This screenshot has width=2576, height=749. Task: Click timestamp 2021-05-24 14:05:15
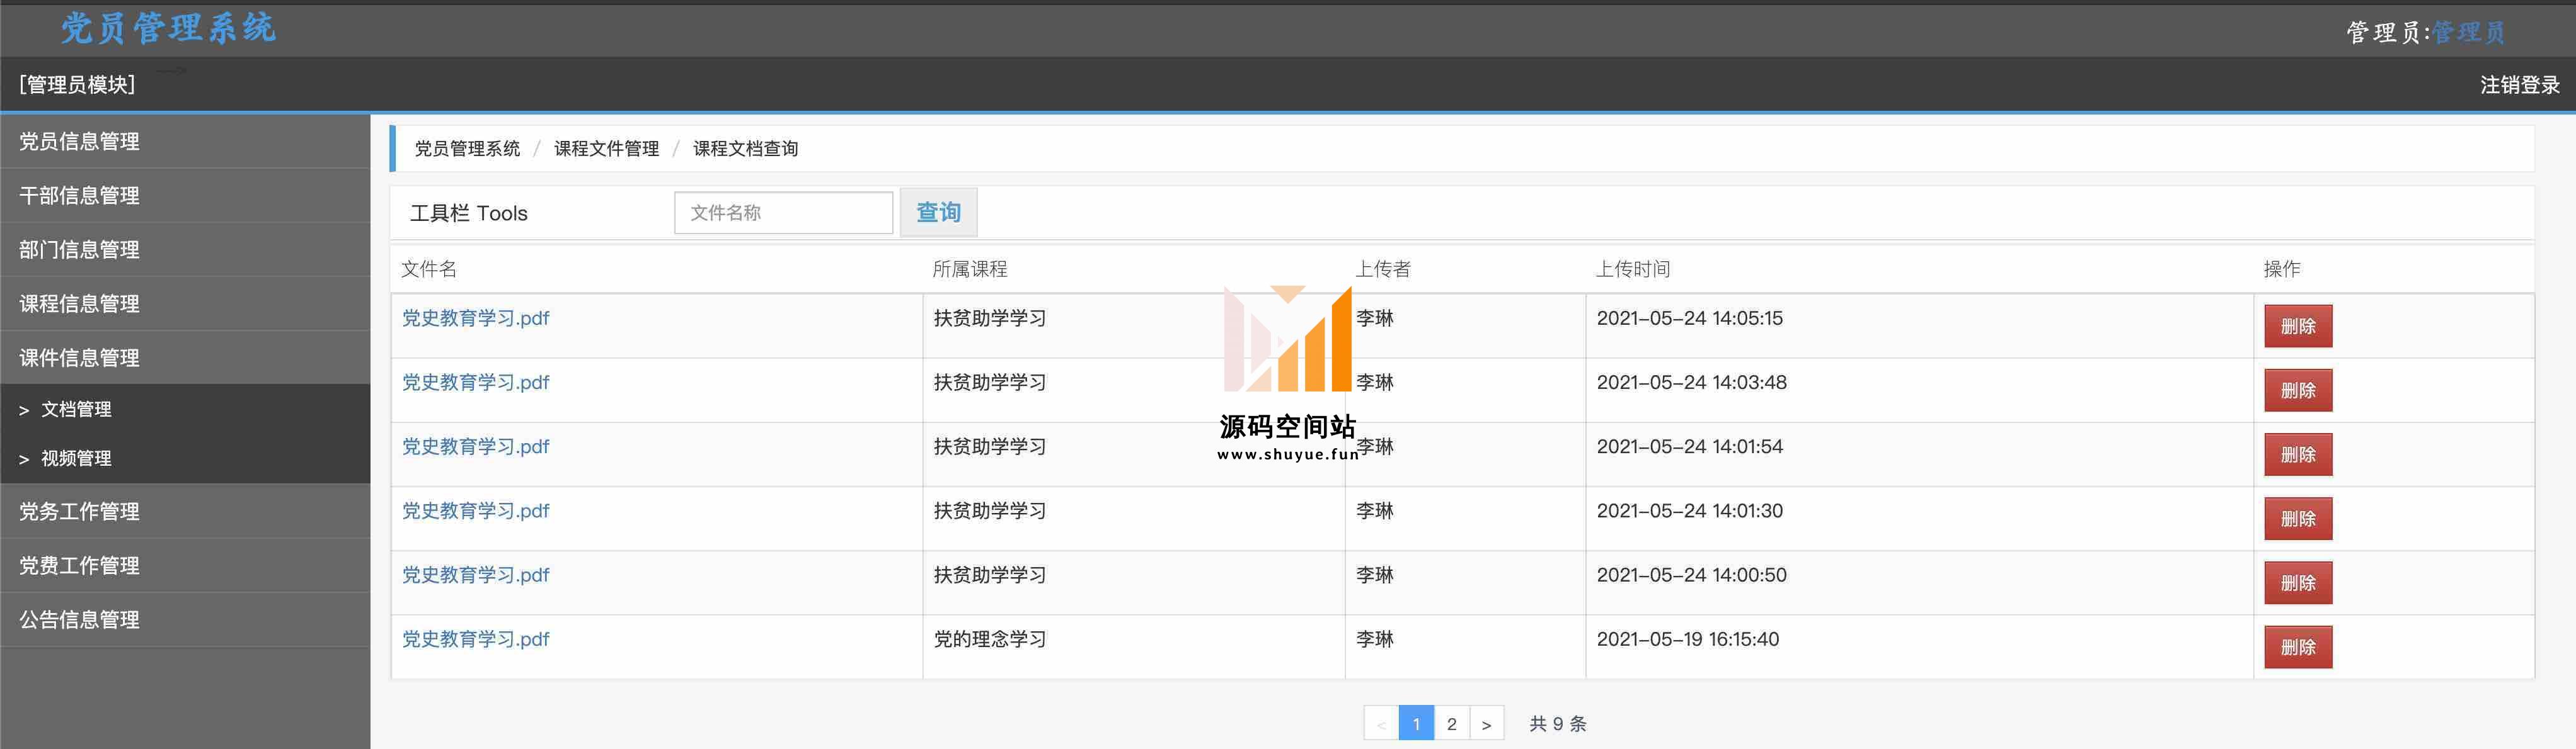tap(1689, 318)
